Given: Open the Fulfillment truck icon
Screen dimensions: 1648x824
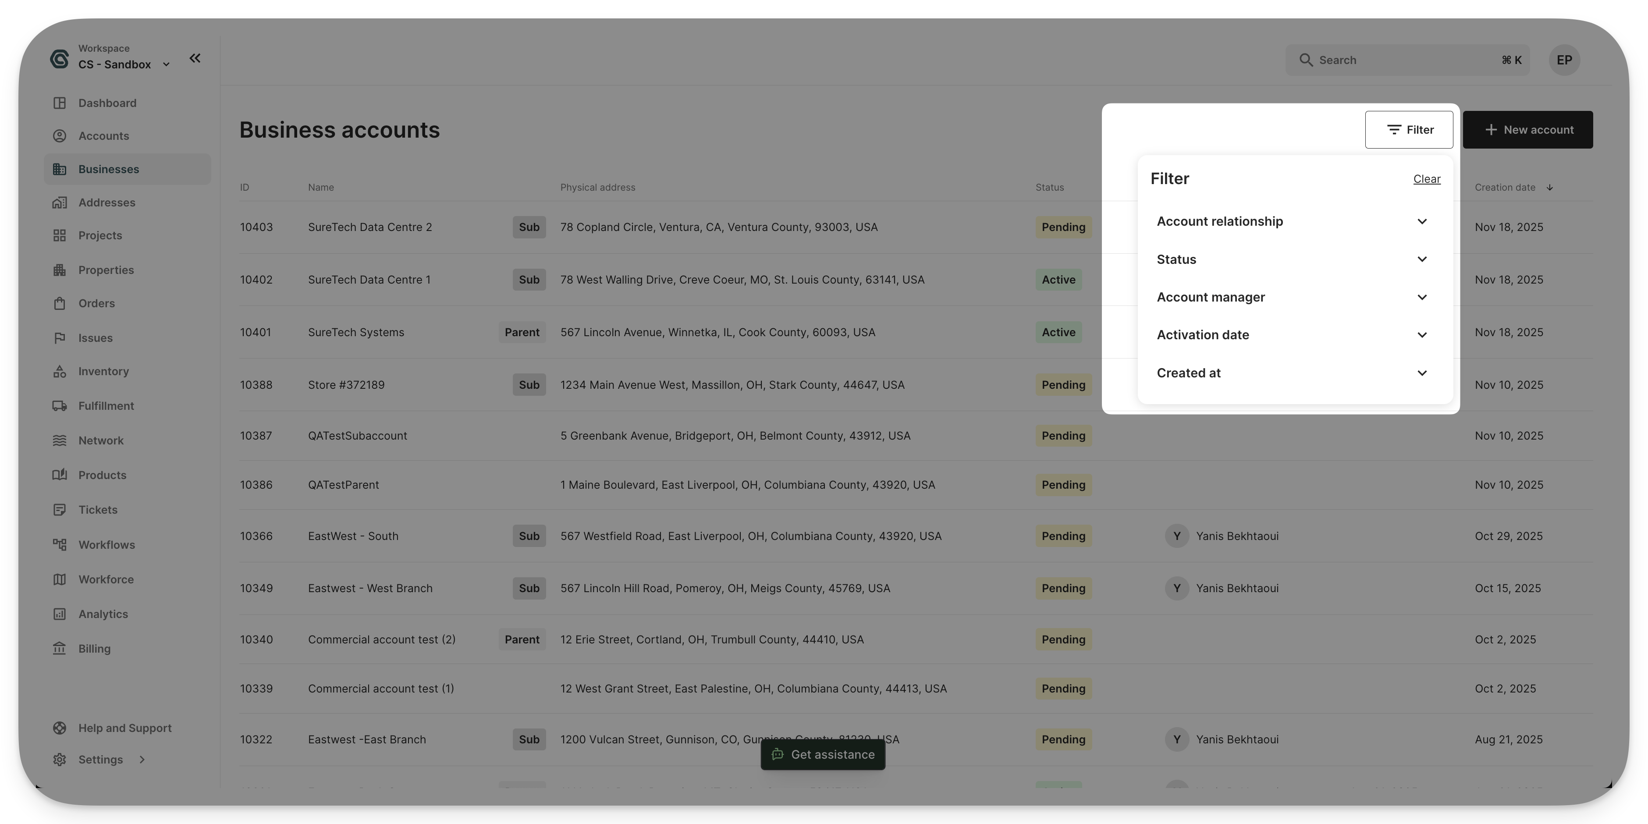Looking at the screenshot, I should (x=60, y=405).
